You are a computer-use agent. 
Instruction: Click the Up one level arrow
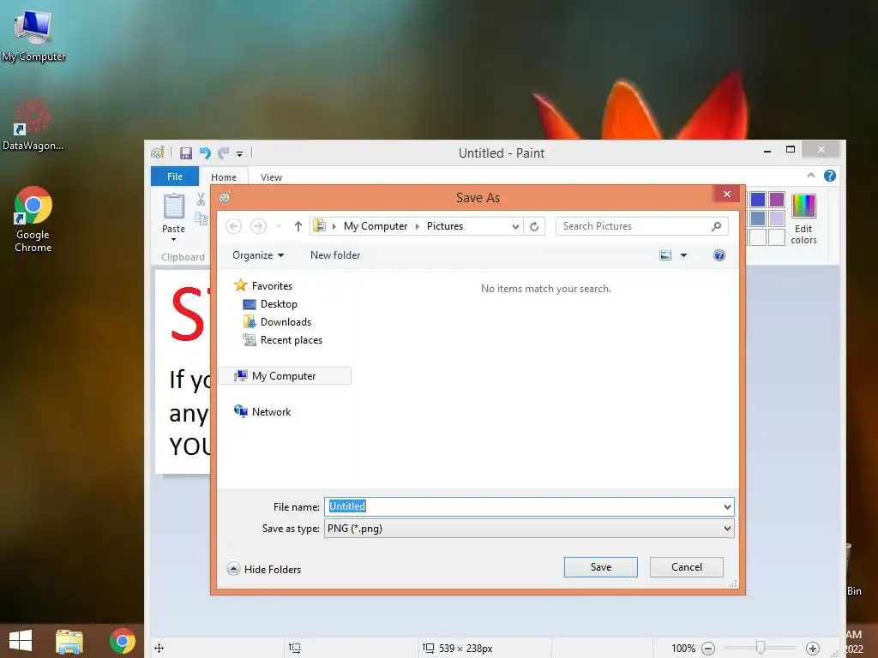[x=298, y=226]
